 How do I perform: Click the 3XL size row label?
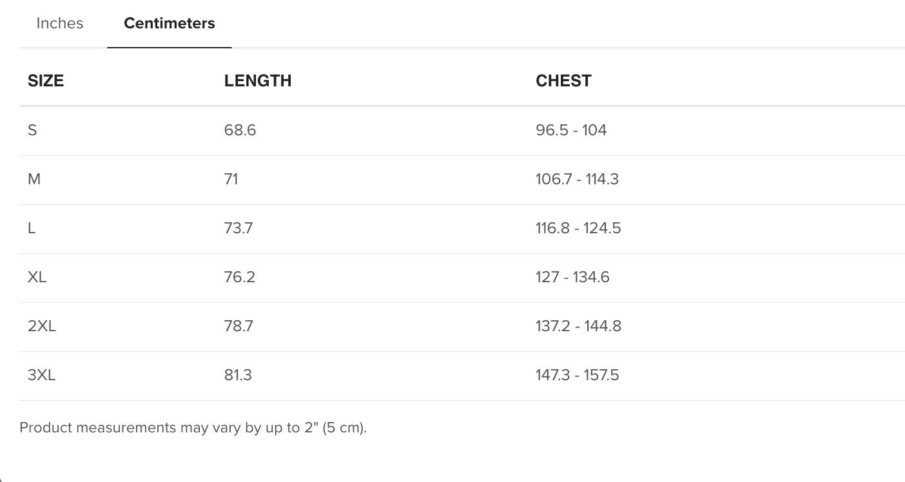click(x=42, y=375)
